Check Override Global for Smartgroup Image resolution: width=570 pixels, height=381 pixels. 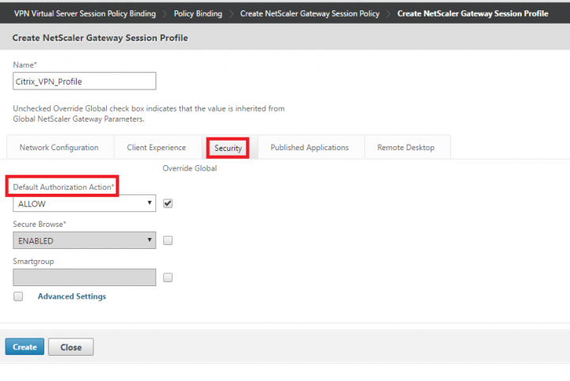tap(168, 277)
